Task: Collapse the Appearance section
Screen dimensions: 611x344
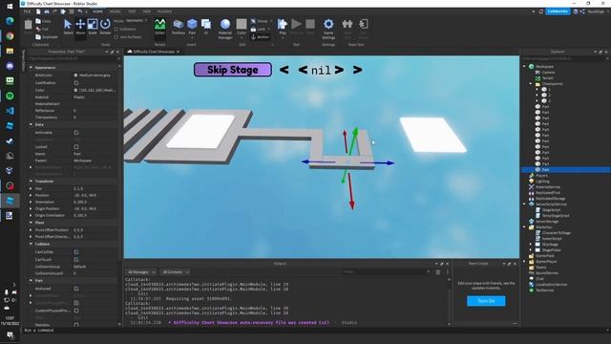Action: click(x=31, y=68)
